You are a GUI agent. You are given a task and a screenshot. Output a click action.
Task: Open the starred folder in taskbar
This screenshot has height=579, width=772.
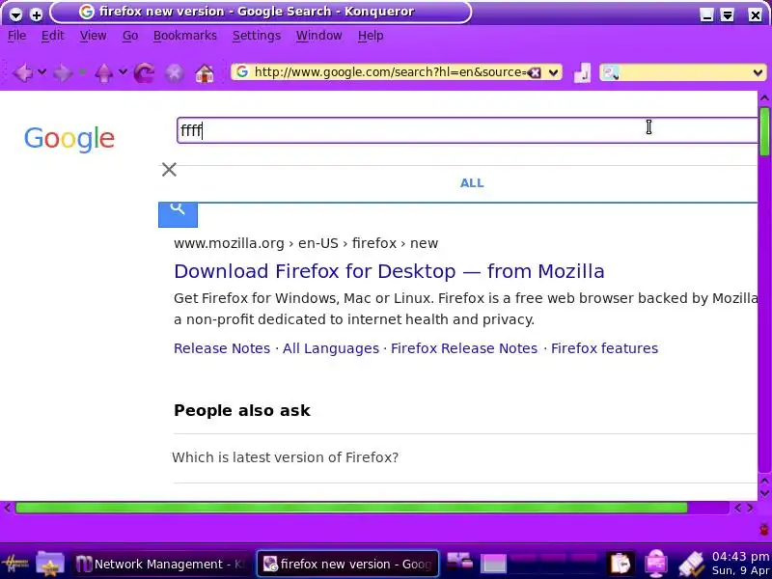[50, 564]
